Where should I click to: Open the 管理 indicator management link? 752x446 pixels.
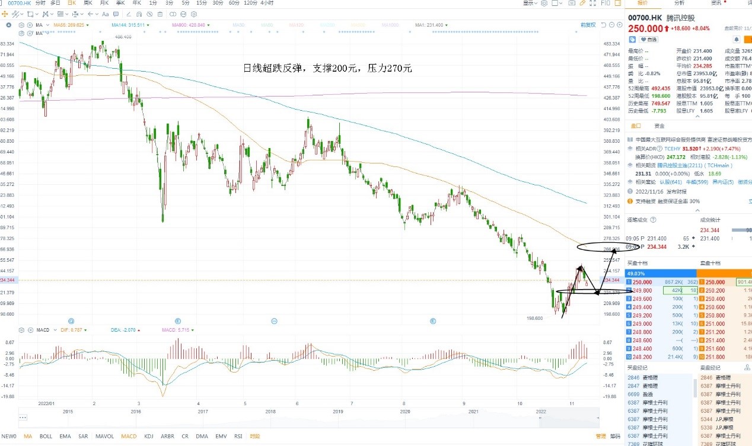pos(601,437)
